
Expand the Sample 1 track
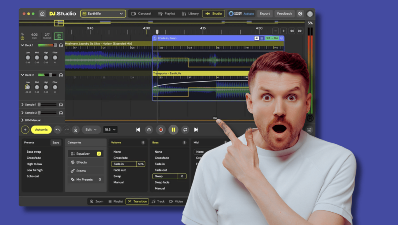[22, 105]
